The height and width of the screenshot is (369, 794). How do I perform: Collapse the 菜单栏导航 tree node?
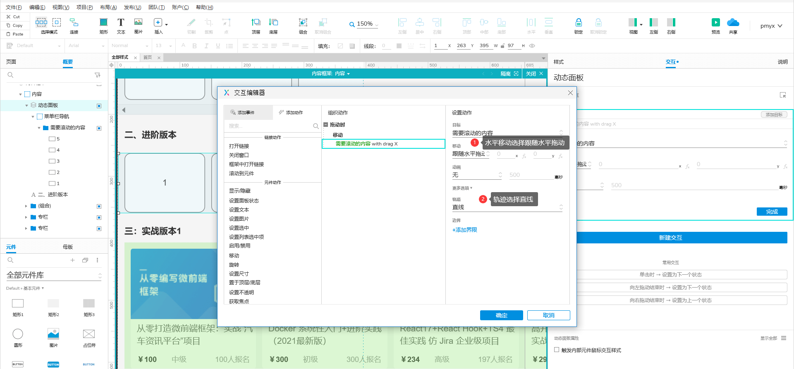click(x=33, y=117)
